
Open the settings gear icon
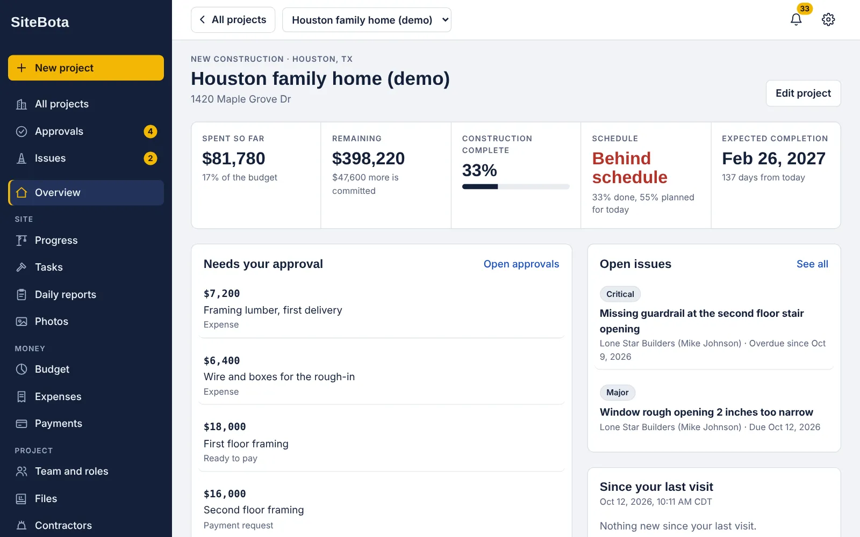[828, 19]
